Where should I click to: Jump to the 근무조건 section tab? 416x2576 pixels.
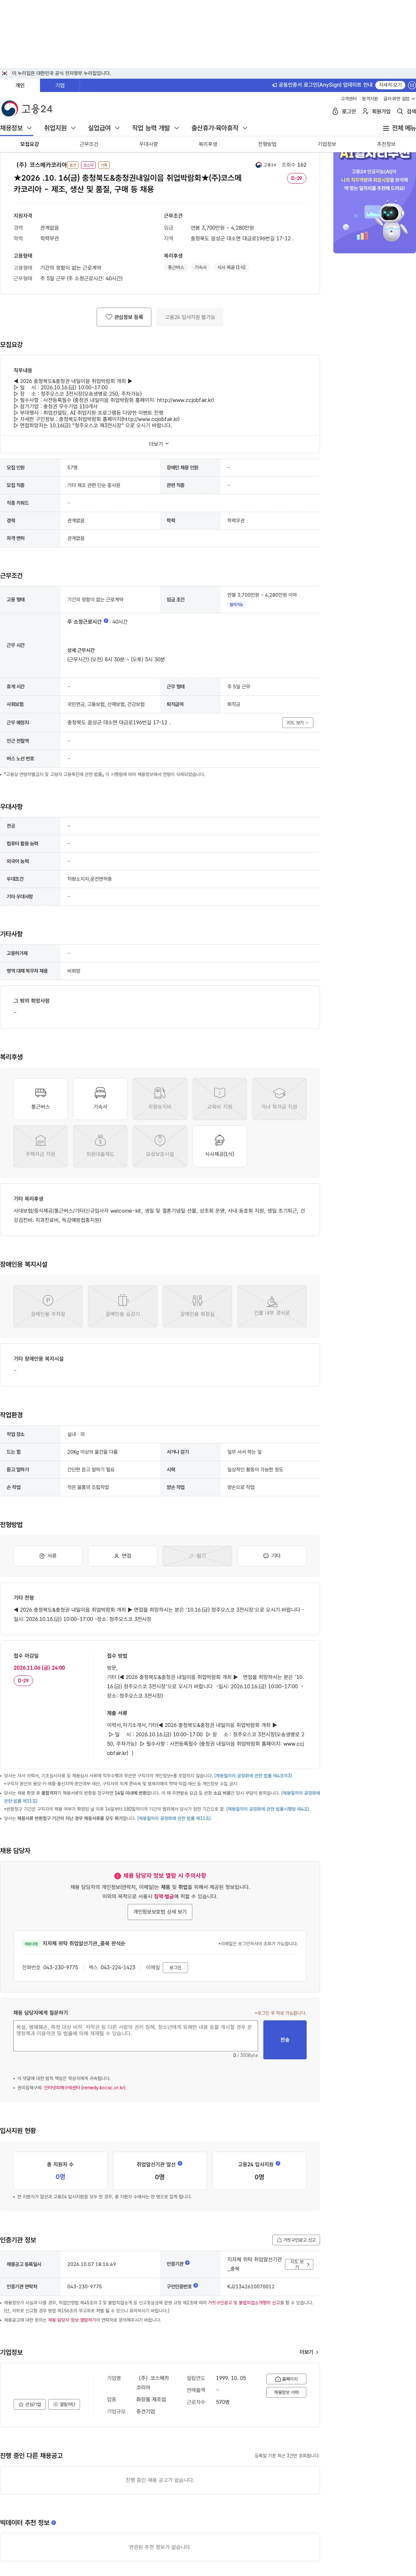click(89, 144)
